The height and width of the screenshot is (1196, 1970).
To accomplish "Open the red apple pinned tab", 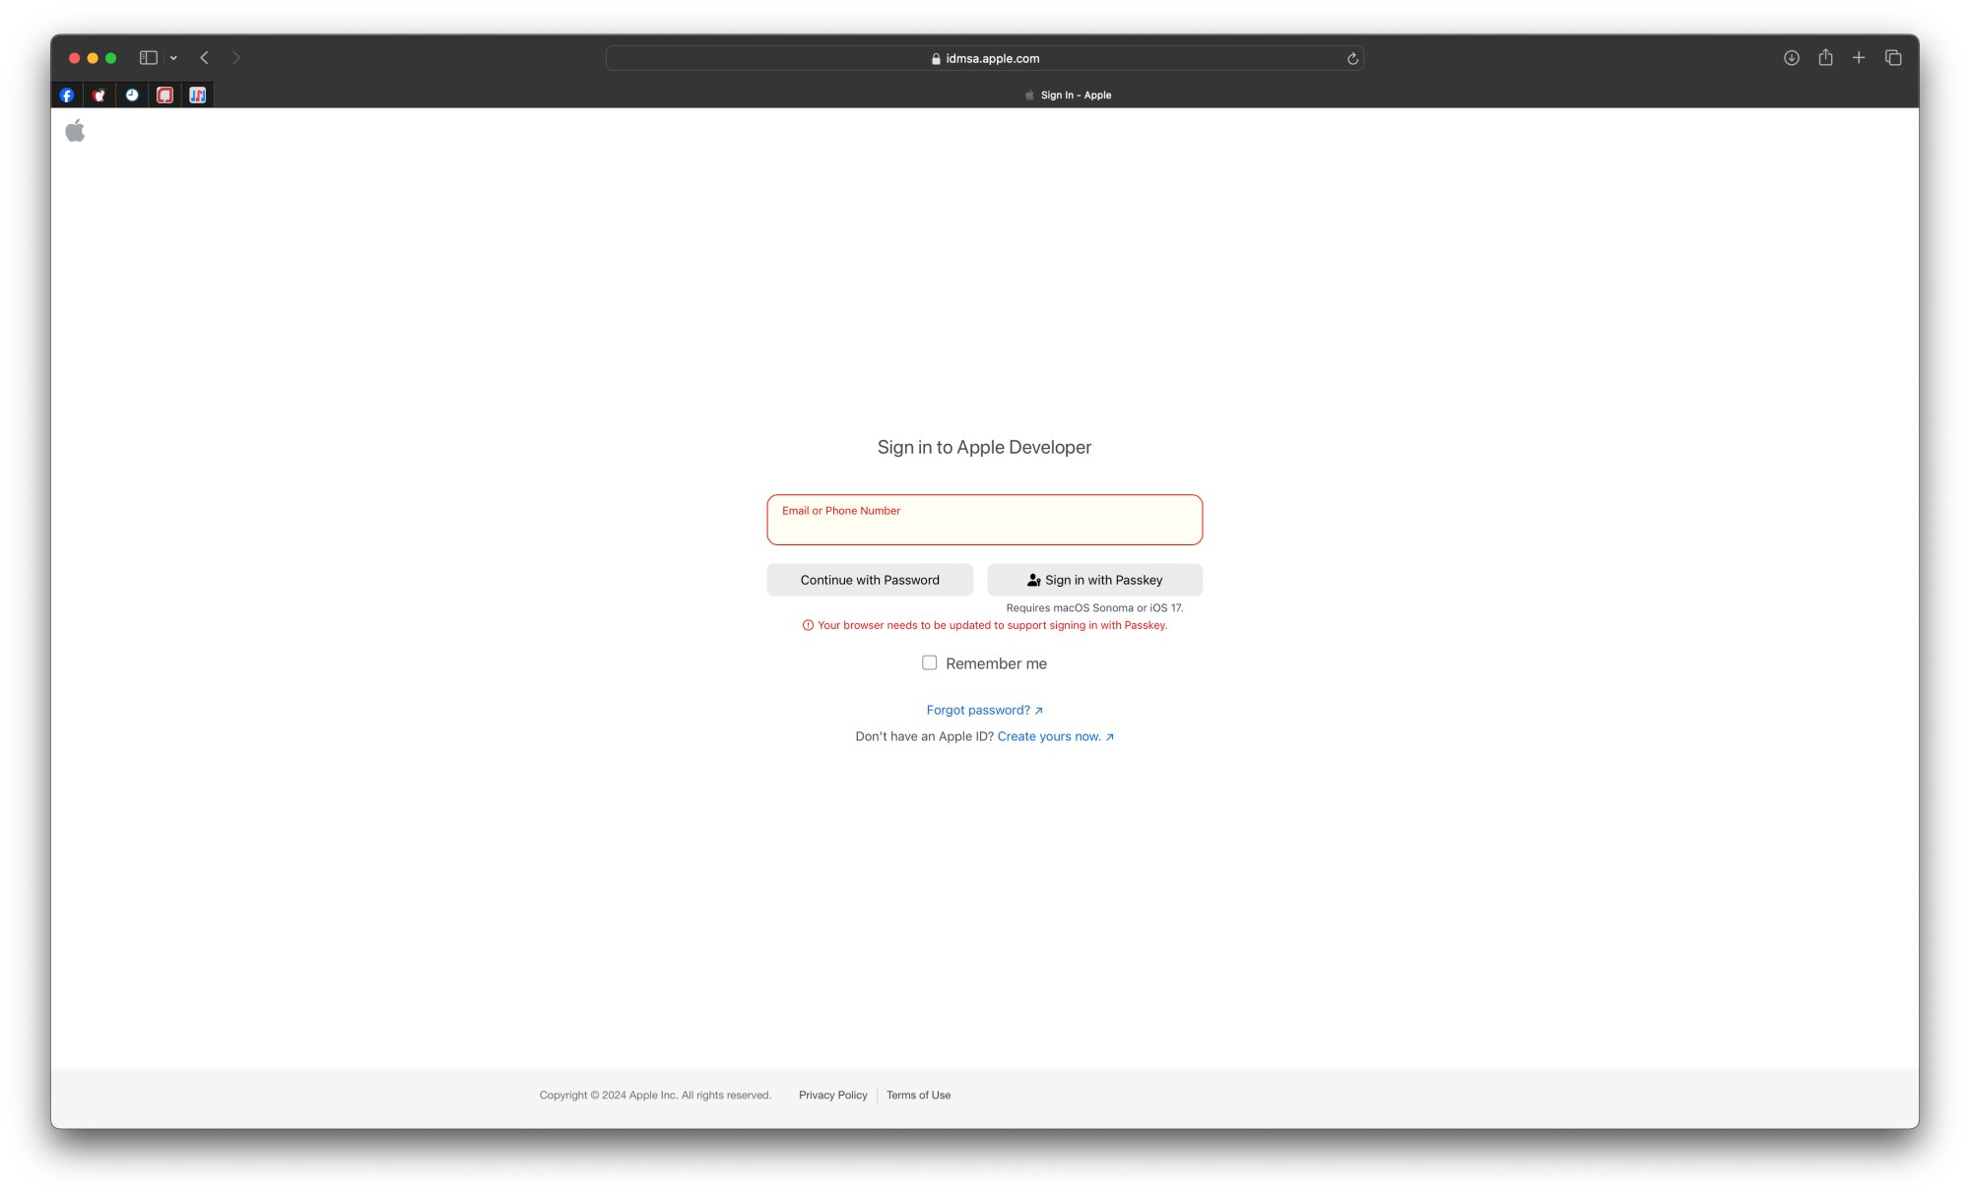I will click(x=99, y=95).
